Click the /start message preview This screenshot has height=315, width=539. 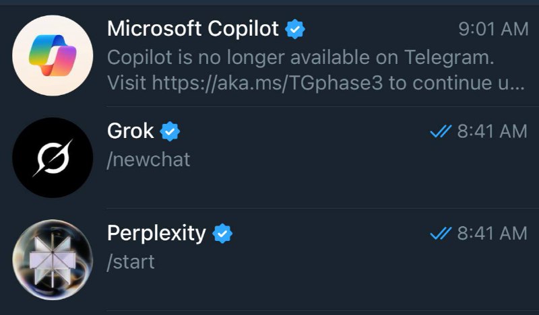coord(131,261)
